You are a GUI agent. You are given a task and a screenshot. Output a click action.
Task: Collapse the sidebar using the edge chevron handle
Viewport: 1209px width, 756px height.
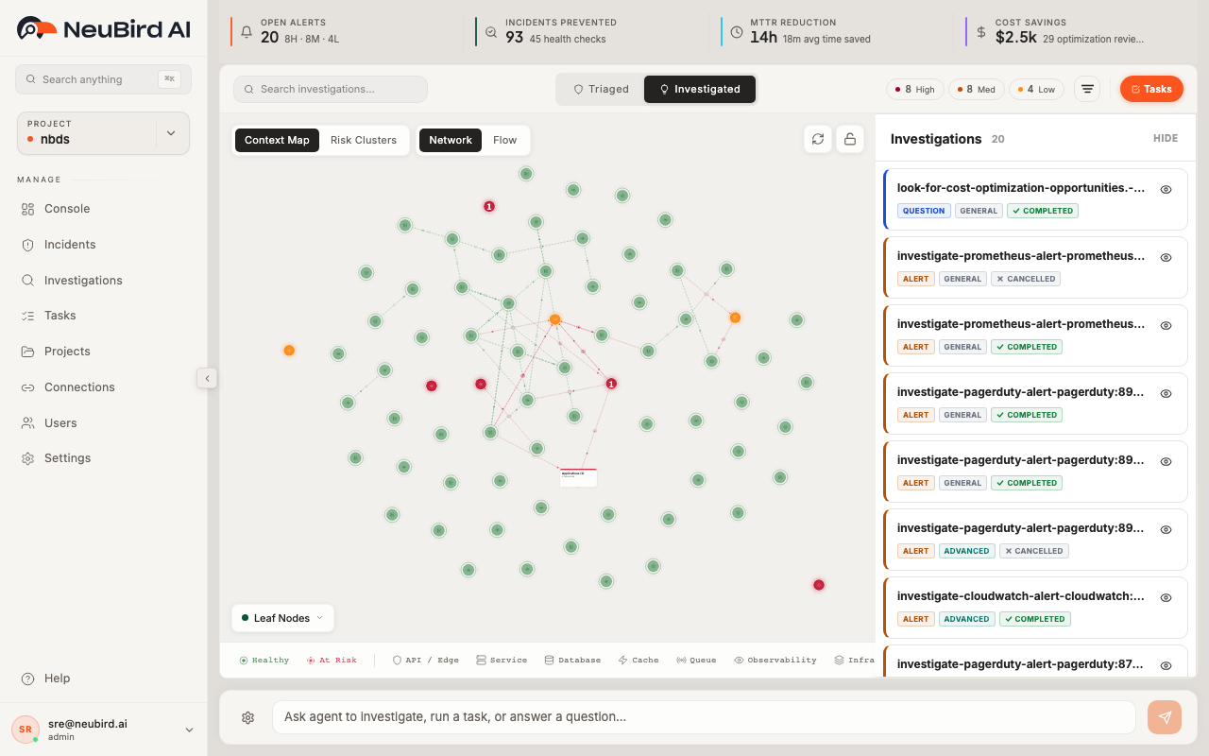[207, 377]
